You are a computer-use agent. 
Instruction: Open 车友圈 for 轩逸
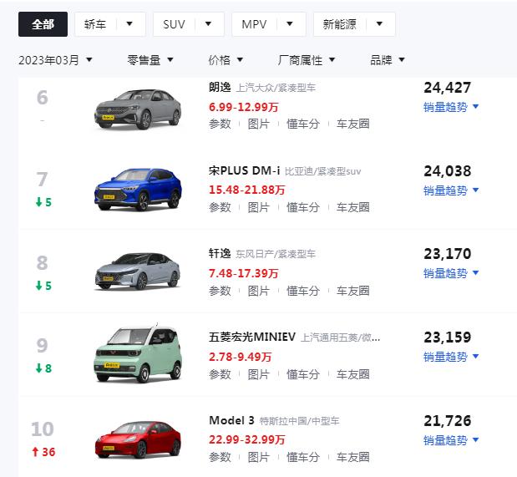coord(353,291)
